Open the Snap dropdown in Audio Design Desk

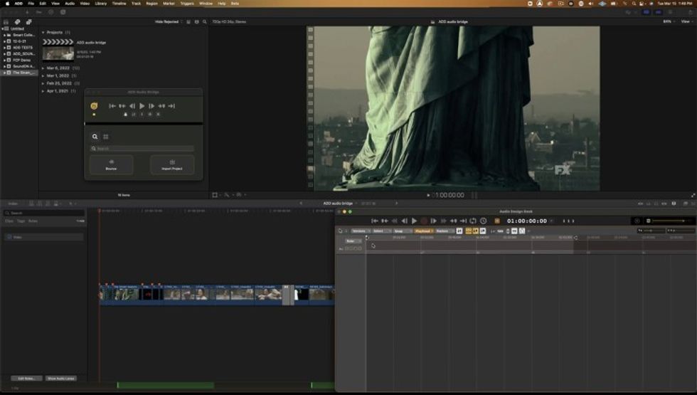coord(402,231)
